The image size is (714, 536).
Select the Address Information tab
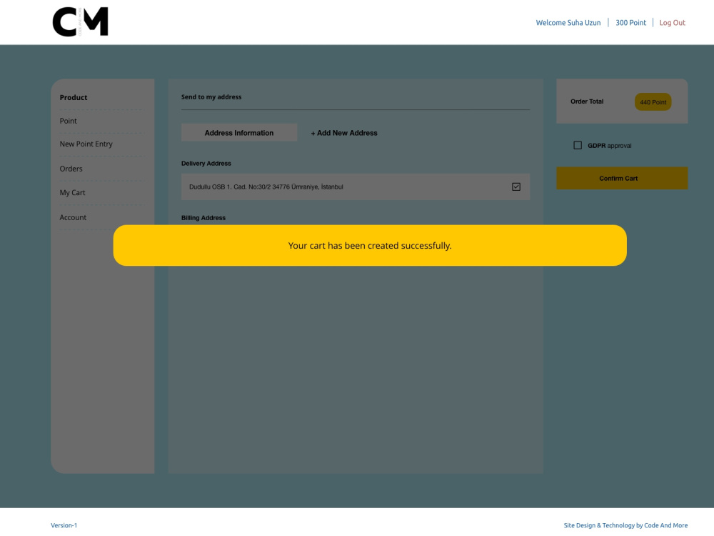coord(239,133)
